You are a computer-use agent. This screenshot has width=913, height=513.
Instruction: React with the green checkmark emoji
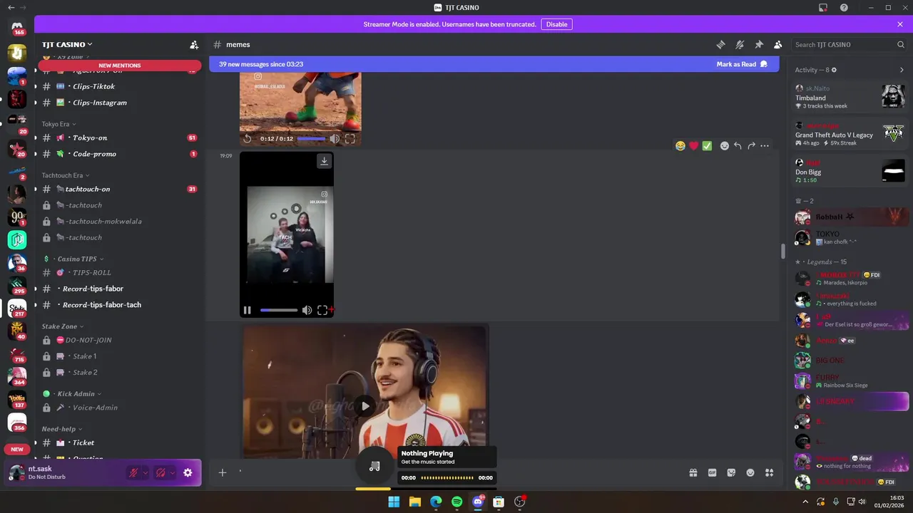click(x=707, y=146)
